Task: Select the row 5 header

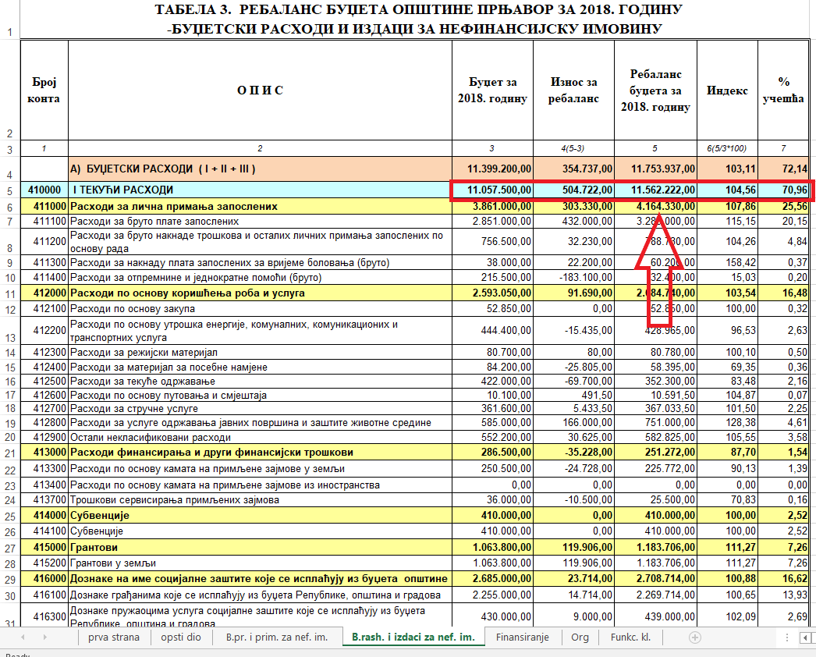Action: point(10,190)
